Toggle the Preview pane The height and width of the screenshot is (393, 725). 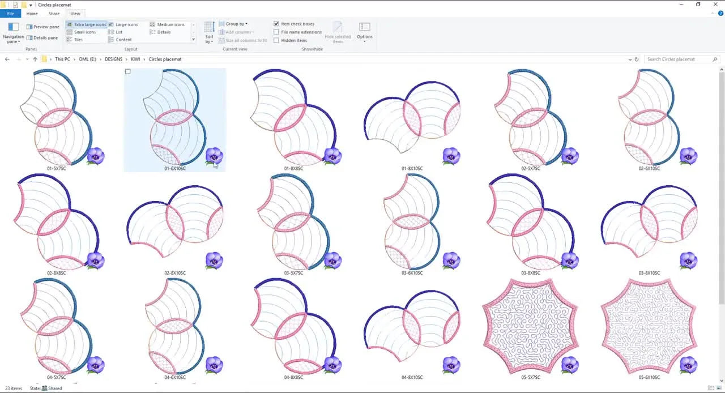click(42, 27)
